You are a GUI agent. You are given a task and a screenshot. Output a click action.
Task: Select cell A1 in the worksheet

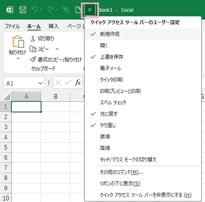tap(26, 107)
